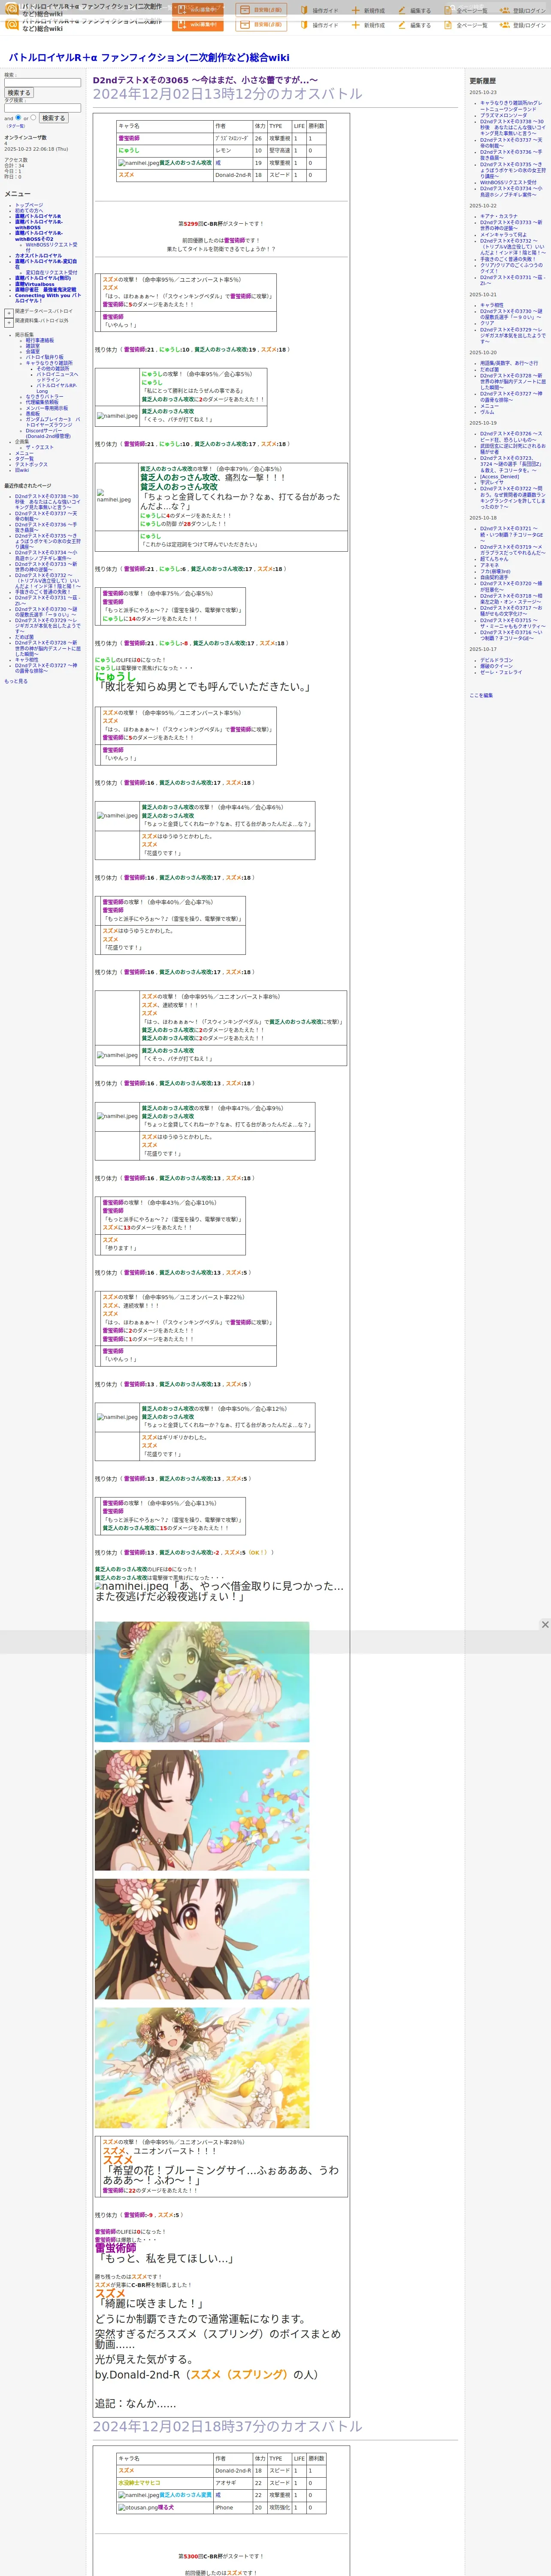Open 直轄@雀荘 最強雀鬼決定戦 menu link
Image resolution: width=551 pixels, height=2576 pixels.
tap(45, 290)
